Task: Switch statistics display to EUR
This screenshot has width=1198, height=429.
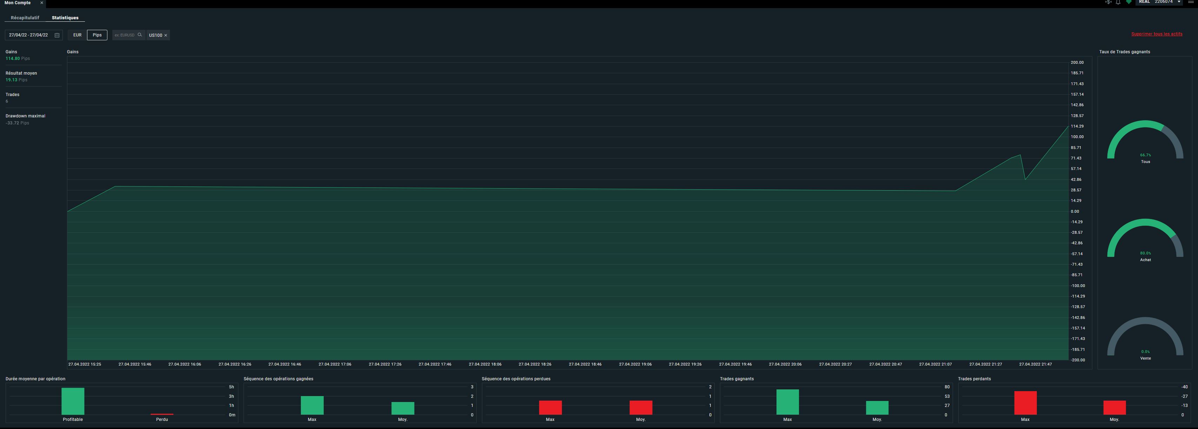Action: [77, 35]
